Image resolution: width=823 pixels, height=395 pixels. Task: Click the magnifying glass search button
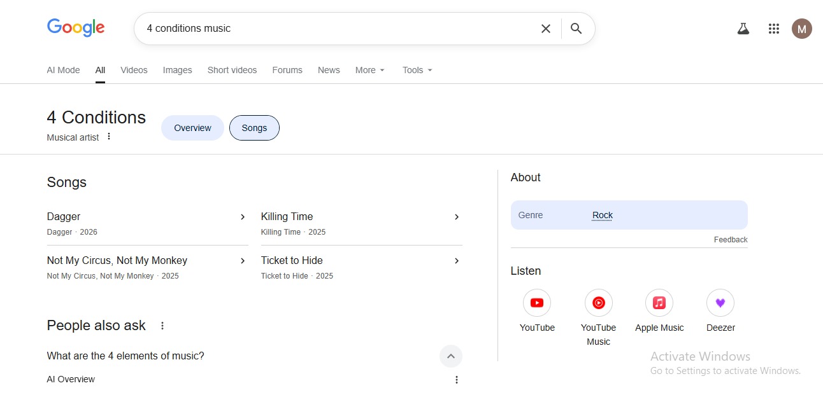click(576, 29)
